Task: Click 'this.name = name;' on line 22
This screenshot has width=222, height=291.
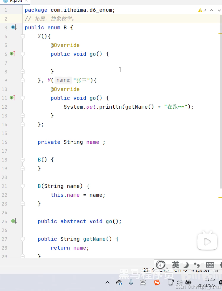Action: click(78, 195)
